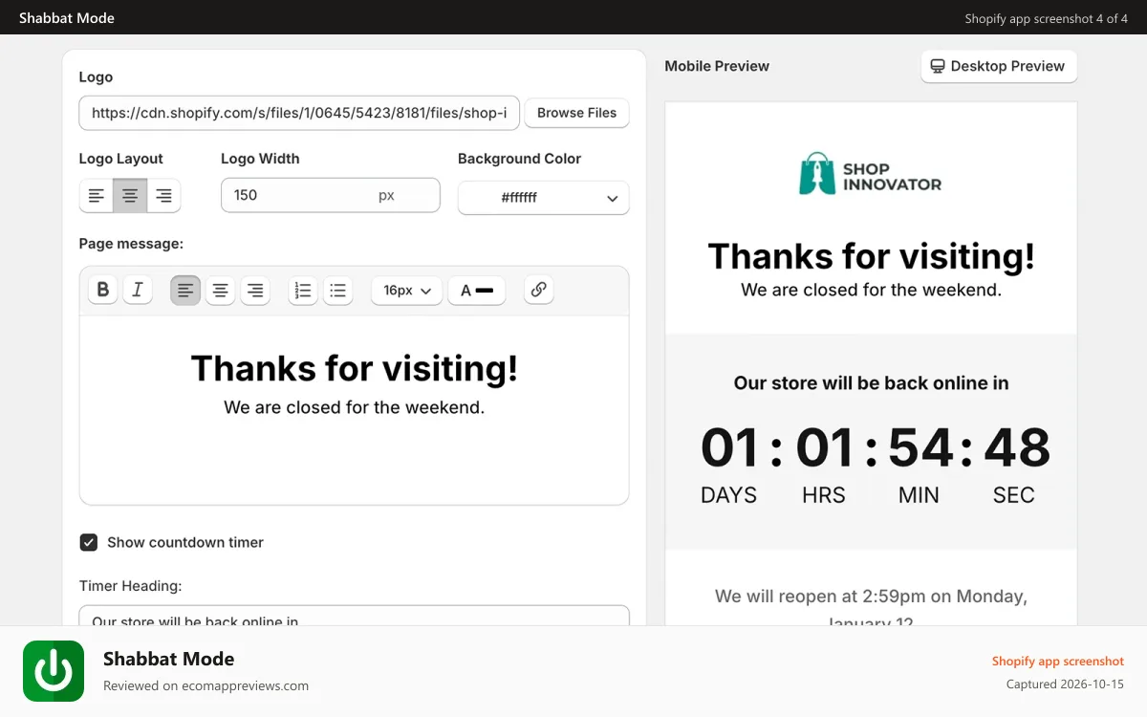1147x717 pixels.
Task: Click the DAYS label in countdown preview
Action: [728, 495]
